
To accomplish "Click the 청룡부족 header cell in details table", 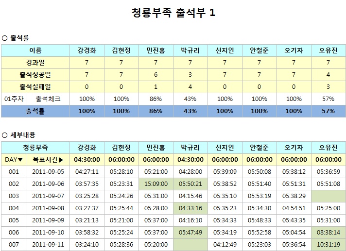I will 35,148.
